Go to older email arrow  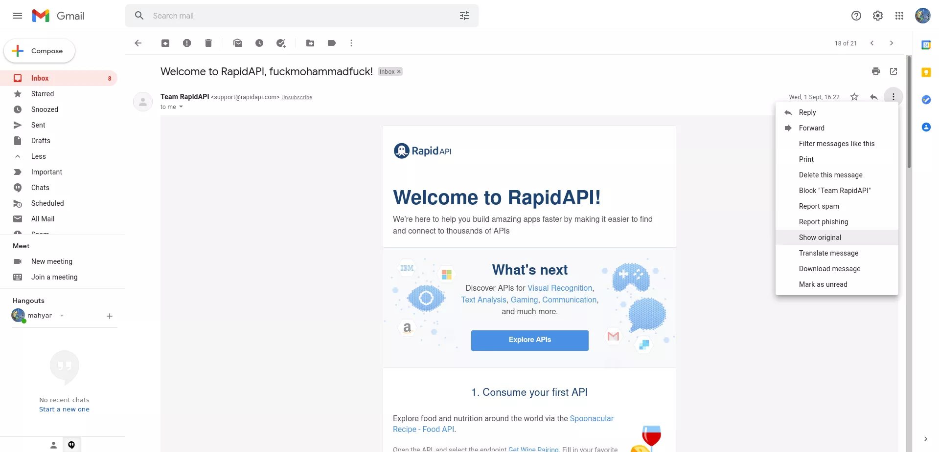click(x=892, y=43)
